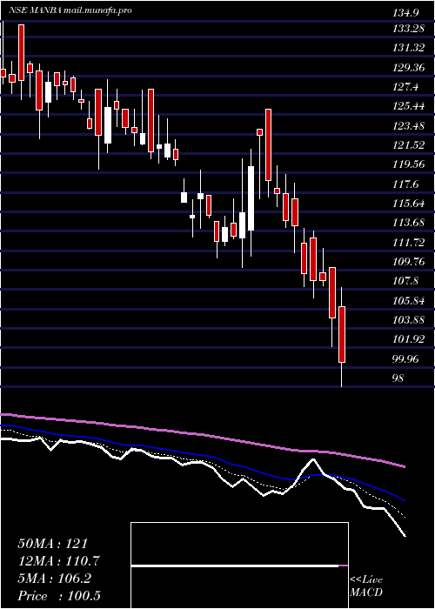435x609 pixels.
Task: Click the 125.44 price axis label
Action: pyautogui.click(x=410, y=106)
